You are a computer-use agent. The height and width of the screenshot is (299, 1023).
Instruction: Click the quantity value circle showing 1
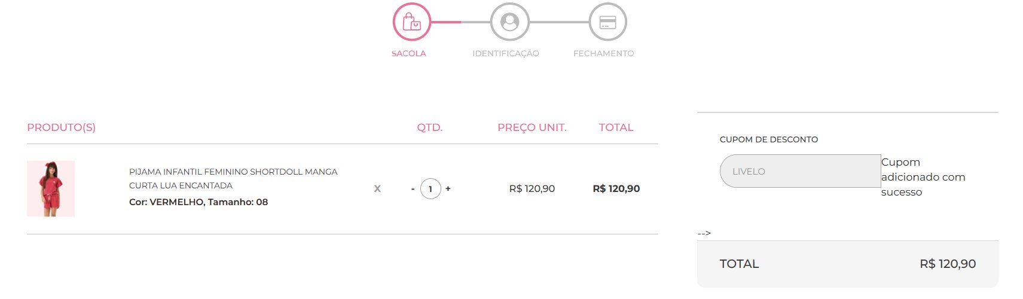tap(430, 188)
